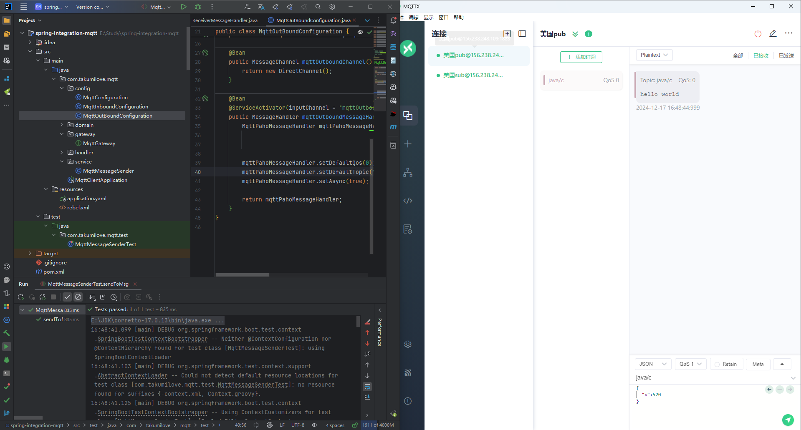This screenshot has width=801, height=430.
Task: Open the QoS 1 dropdown in publish panel
Action: coord(690,364)
